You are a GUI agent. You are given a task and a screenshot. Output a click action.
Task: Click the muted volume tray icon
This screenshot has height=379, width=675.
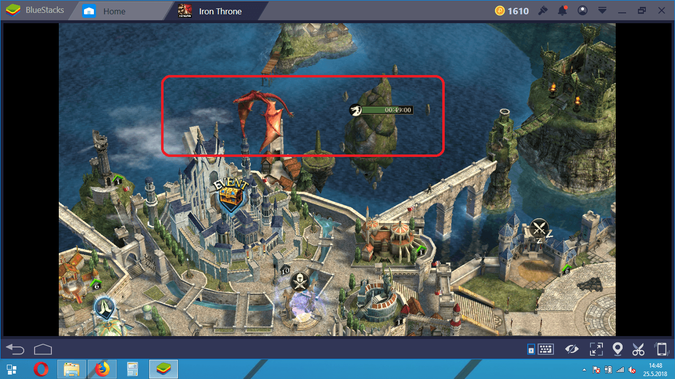tap(632, 370)
